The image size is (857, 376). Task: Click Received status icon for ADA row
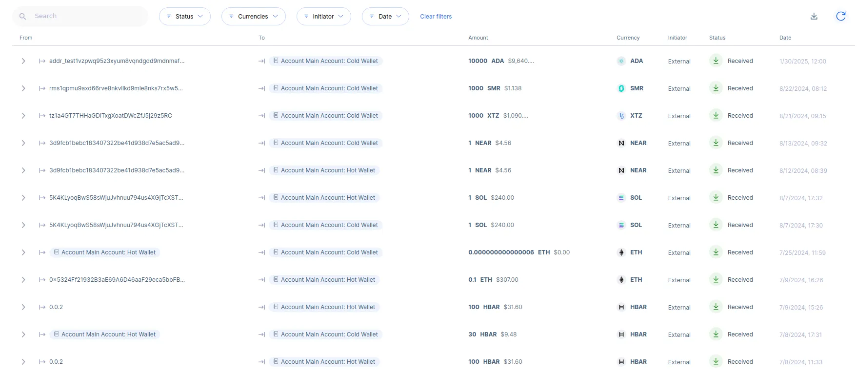pyautogui.click(x=716, y=61)
